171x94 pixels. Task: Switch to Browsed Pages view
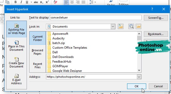[37, 52]
